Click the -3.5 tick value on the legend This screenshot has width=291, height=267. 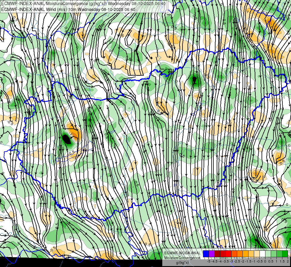226,261
